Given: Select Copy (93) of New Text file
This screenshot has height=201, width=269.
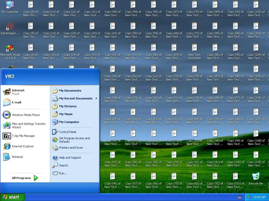Looking at the screenshot, I should click(x=235, y=9).
